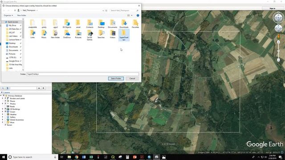Expand the 3D Buildings tree node
The width and height of the screenshot is (285, 160).
3,109
